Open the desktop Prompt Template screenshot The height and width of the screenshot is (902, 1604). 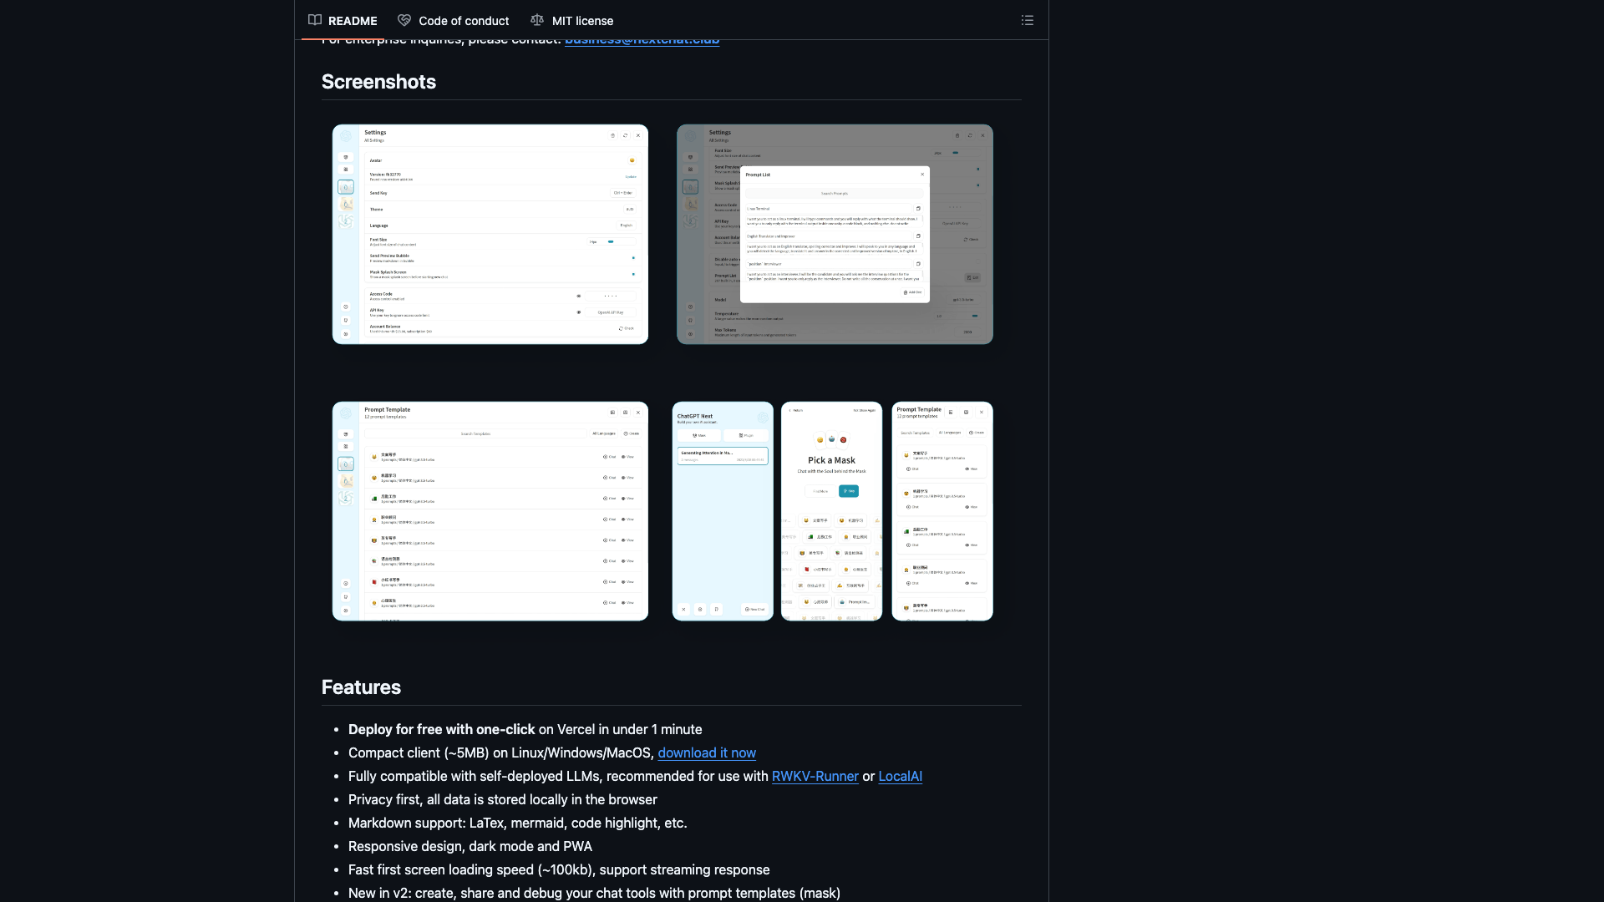pos(490,511)
